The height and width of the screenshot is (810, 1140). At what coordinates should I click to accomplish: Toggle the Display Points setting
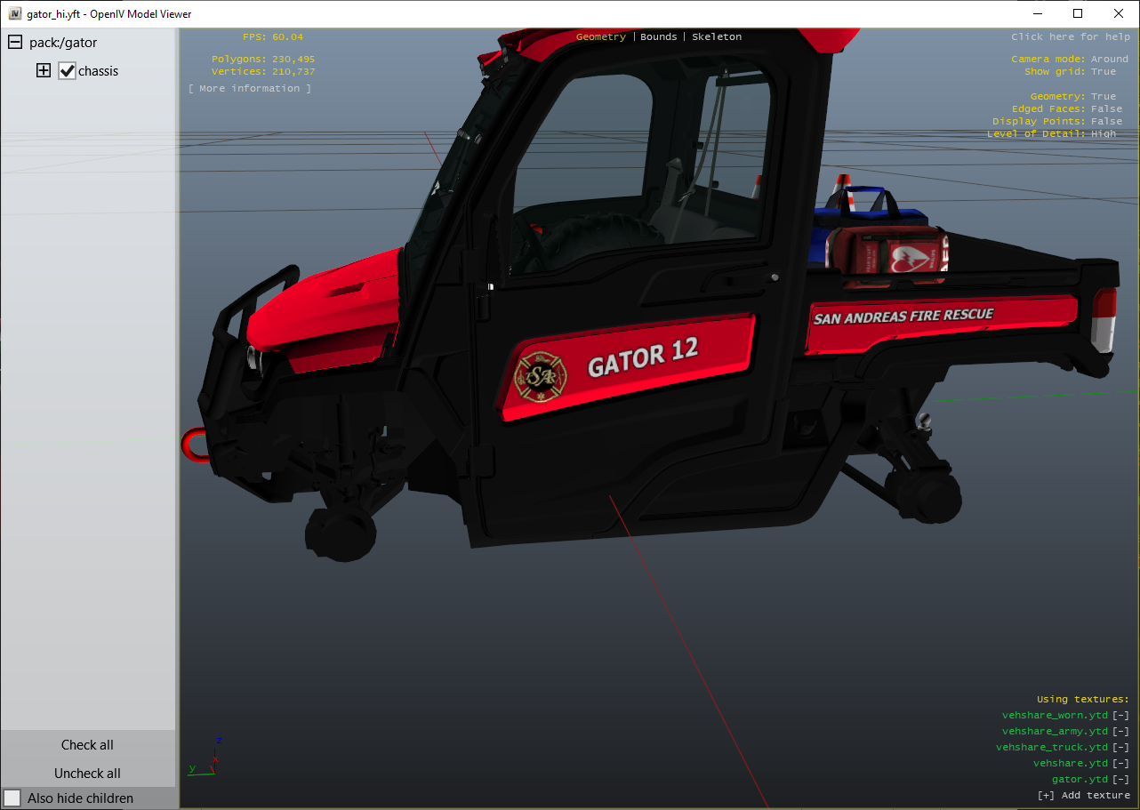pyautogui.click(x=1106, y=121)
